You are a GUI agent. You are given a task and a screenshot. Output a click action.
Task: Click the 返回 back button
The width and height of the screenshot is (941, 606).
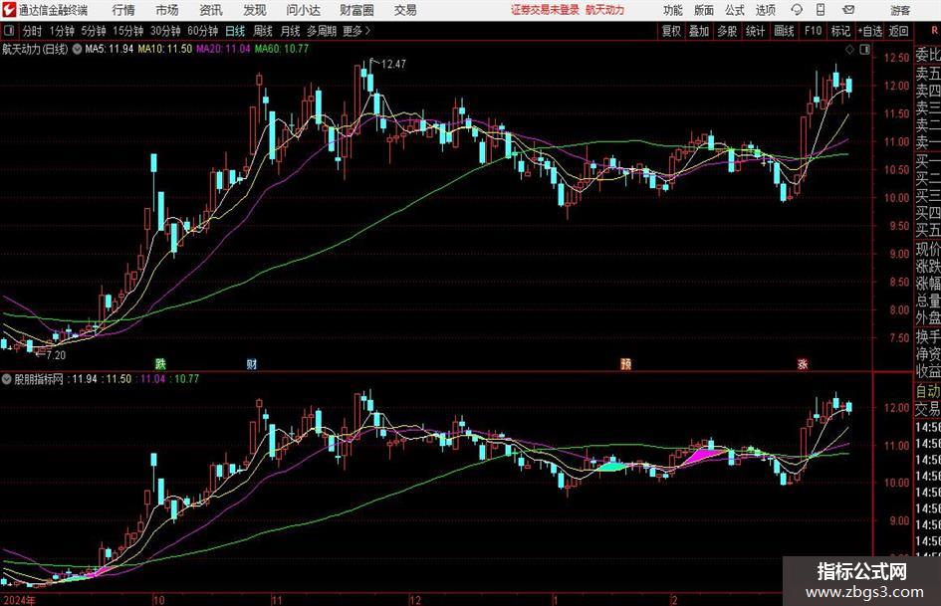pyautogui.click(x=898, y=31)
